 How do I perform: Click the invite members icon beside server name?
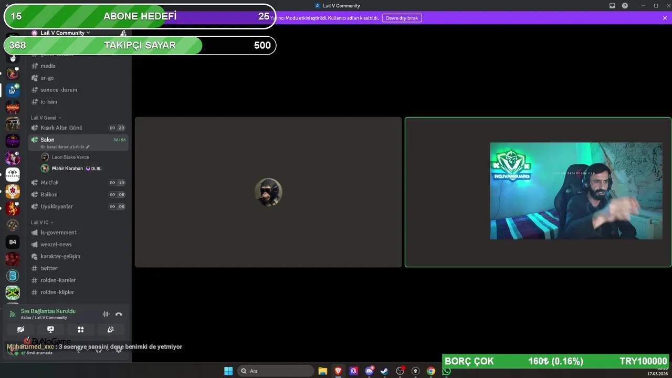(123, 33)
